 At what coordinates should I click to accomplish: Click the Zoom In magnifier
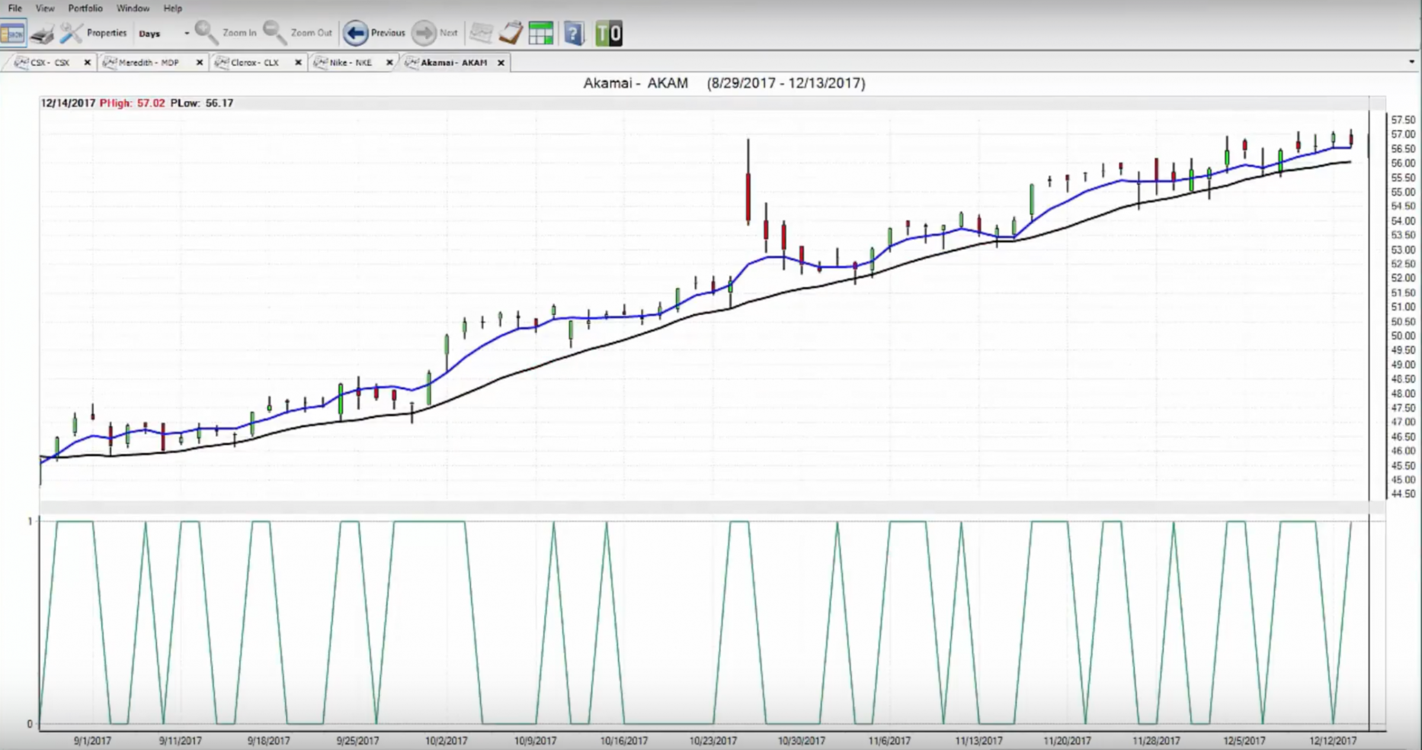coord(206,33)
